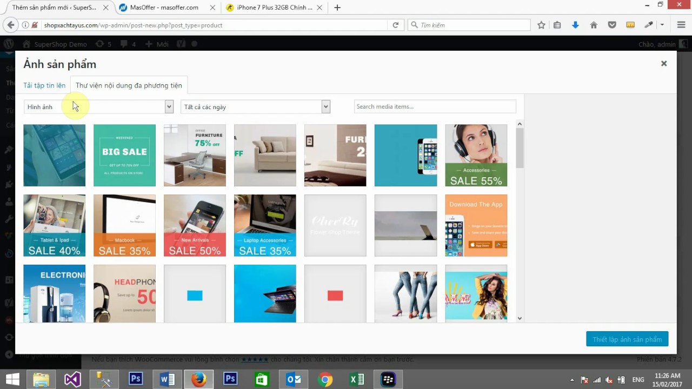Click the scrollbar up arrow in media list
The image size is (692, 389).
click(520, 124)
